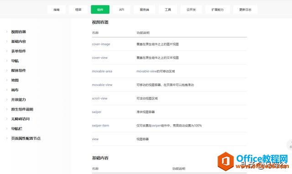Click the 基础内容 section heading

pyautogui.click(x=100, y=158)
